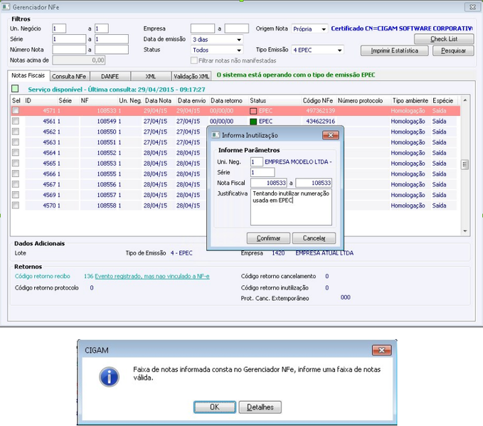Switch to the Consulta NFe tab
This screenshot has height=426, width=483.
click(x=69, y=76)
